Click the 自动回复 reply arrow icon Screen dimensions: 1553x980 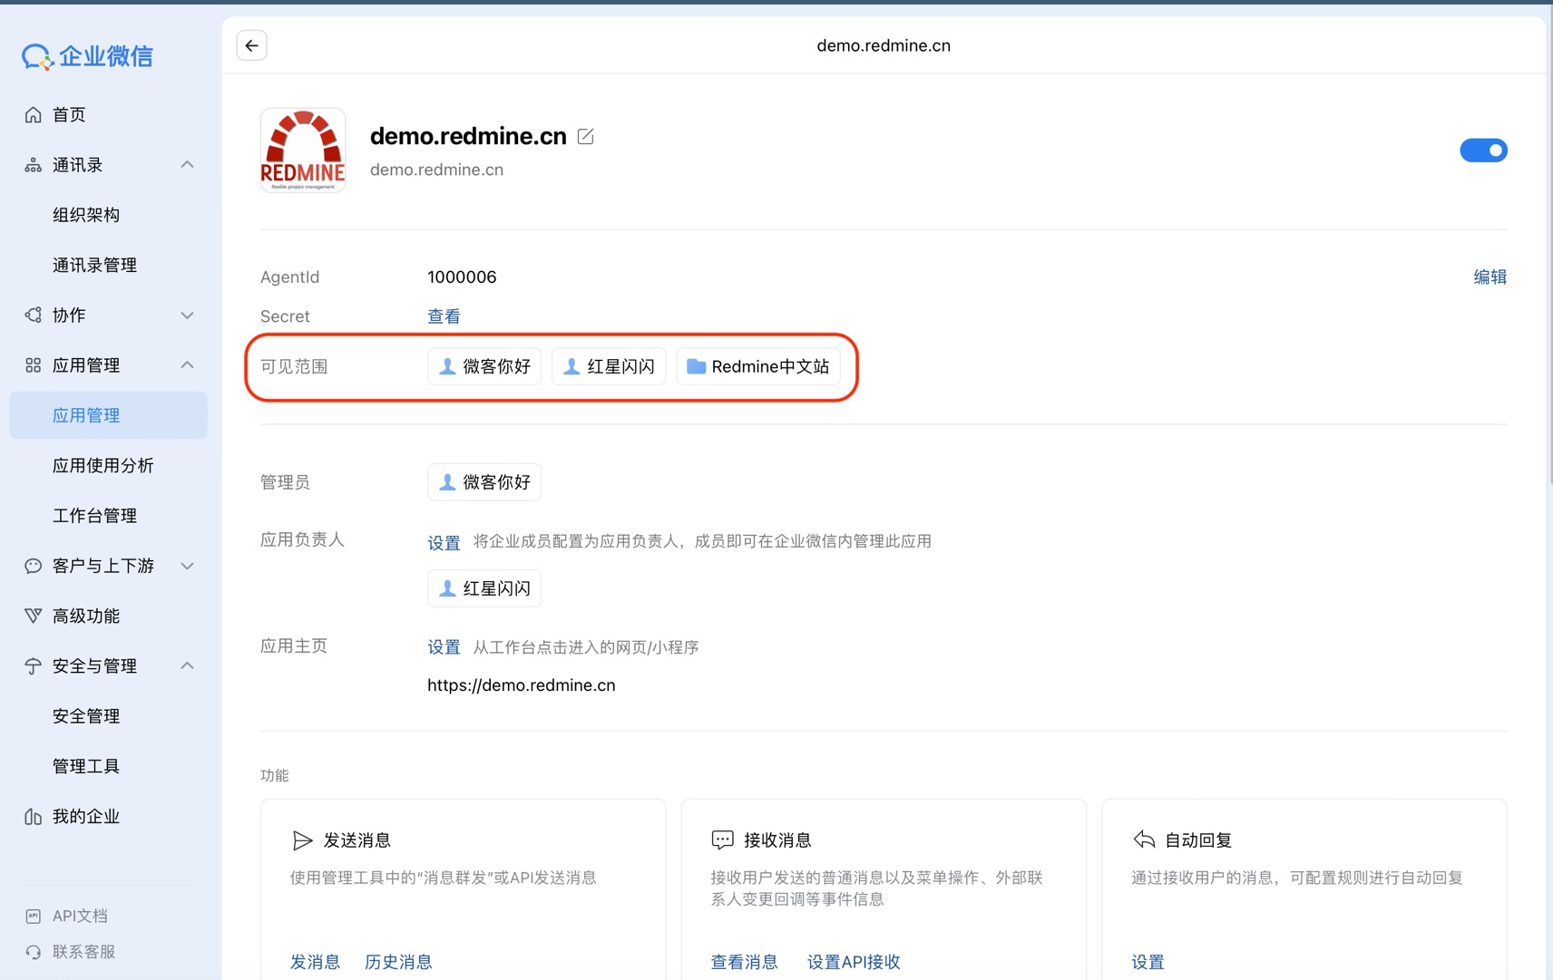click(1144, 839)
